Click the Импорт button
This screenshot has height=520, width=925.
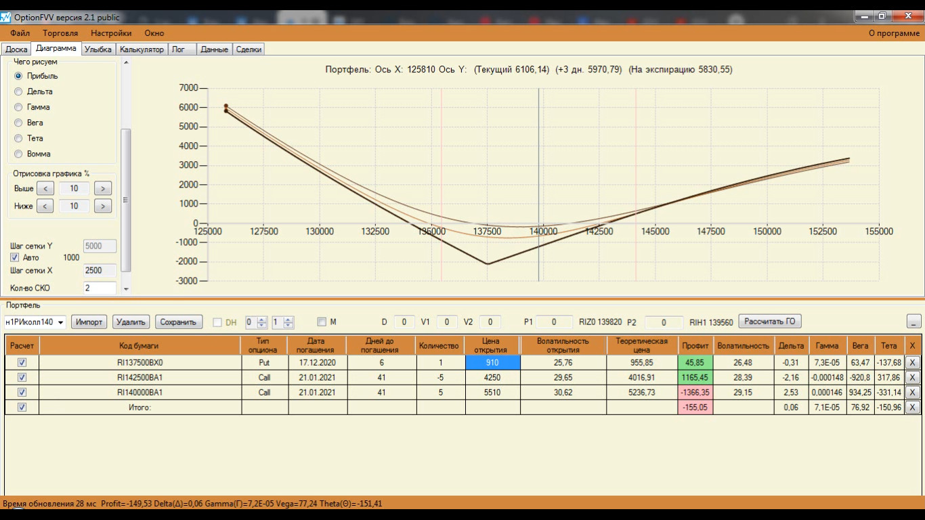point(89,322)
